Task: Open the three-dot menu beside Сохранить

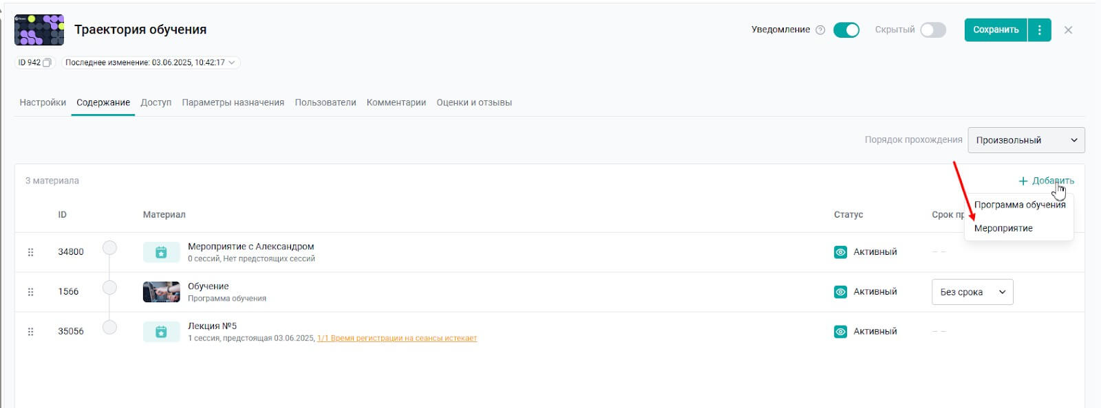Action: [x=1039, y=30]
